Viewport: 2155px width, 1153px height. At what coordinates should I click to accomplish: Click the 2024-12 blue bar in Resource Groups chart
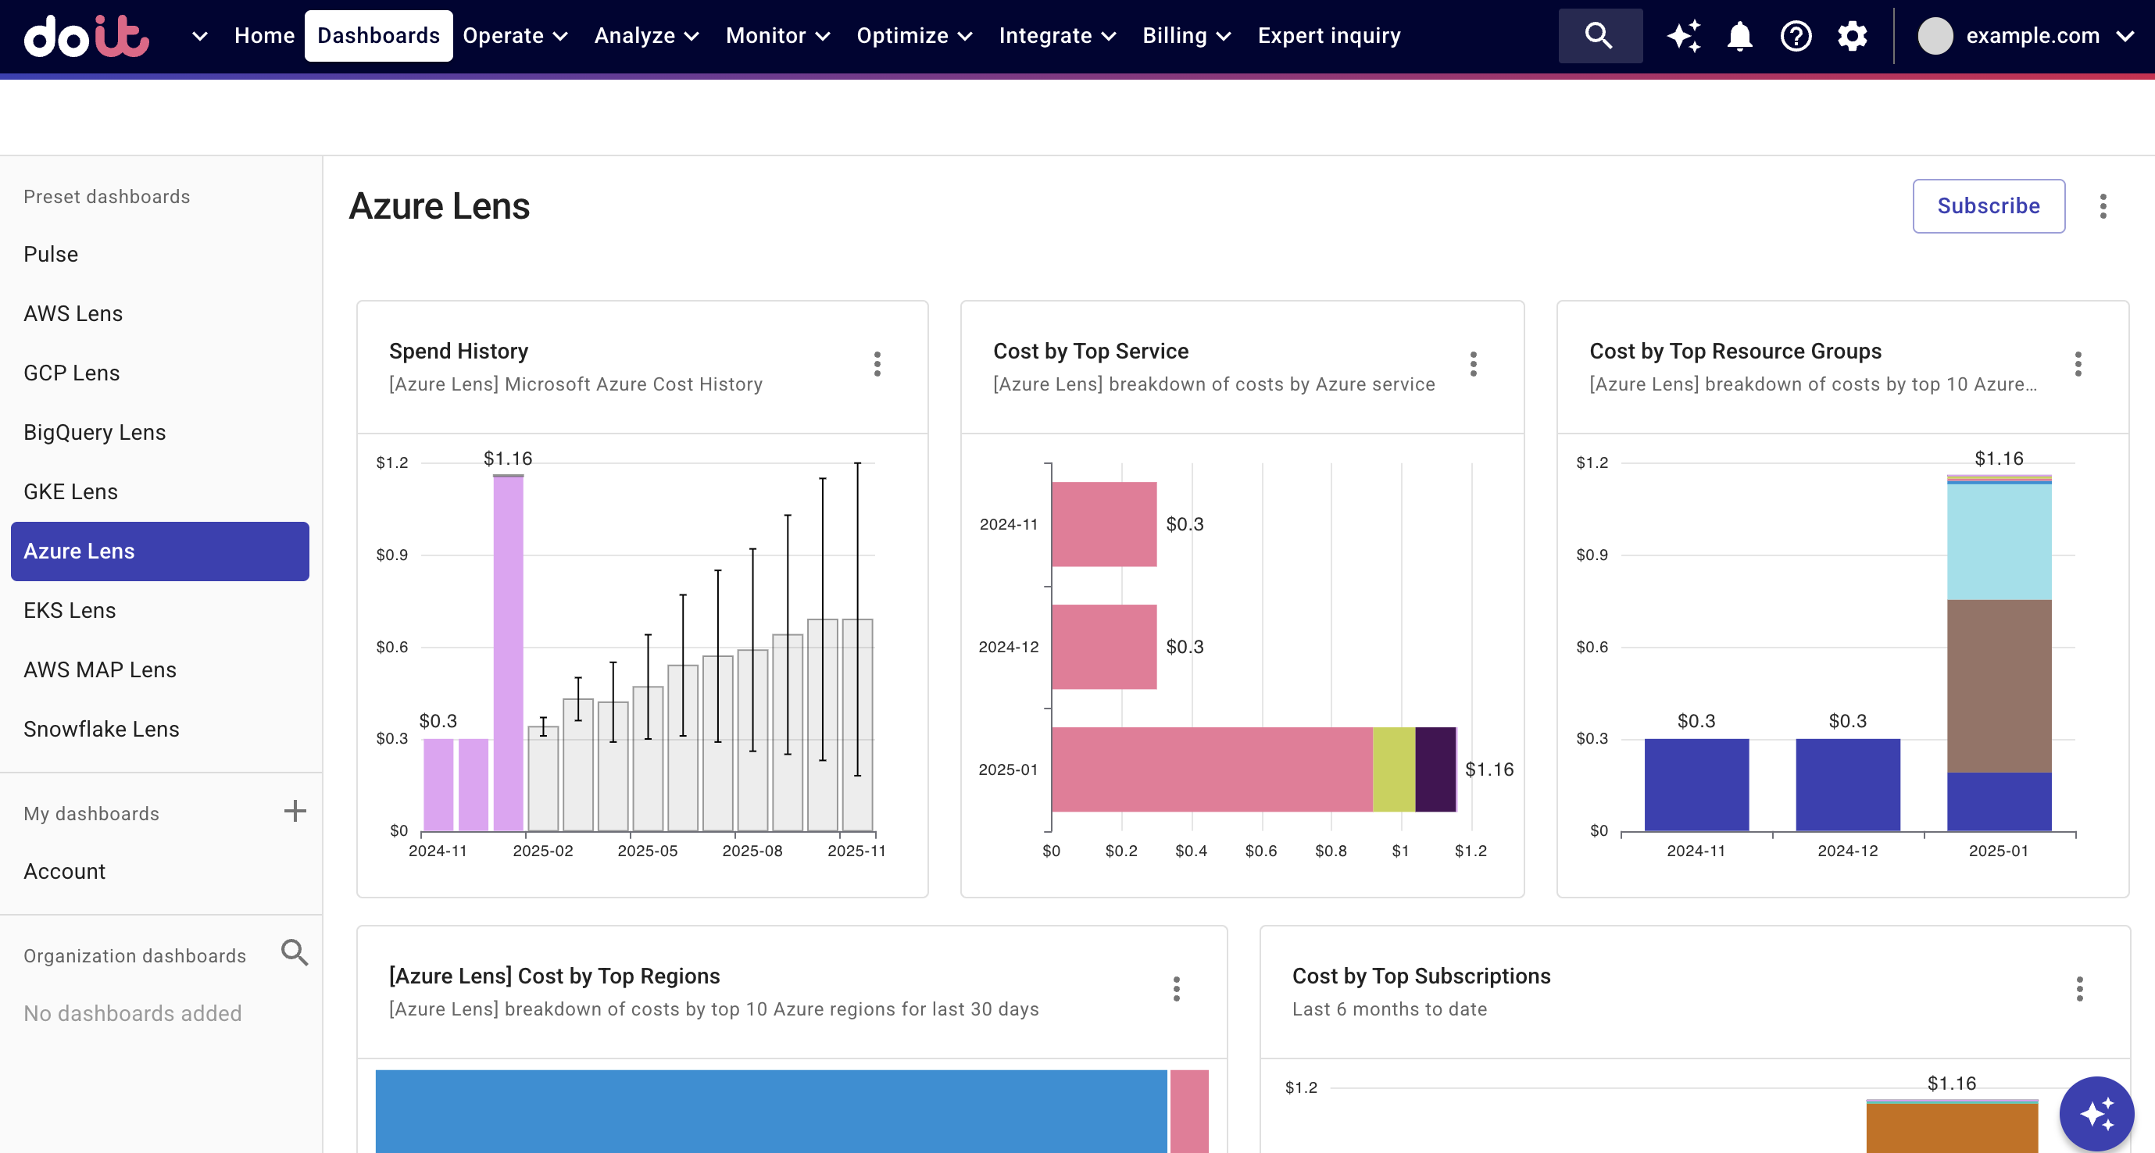pyautogui.click(x=1847, y=784)
